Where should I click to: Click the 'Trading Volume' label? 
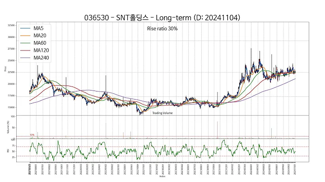162,113
